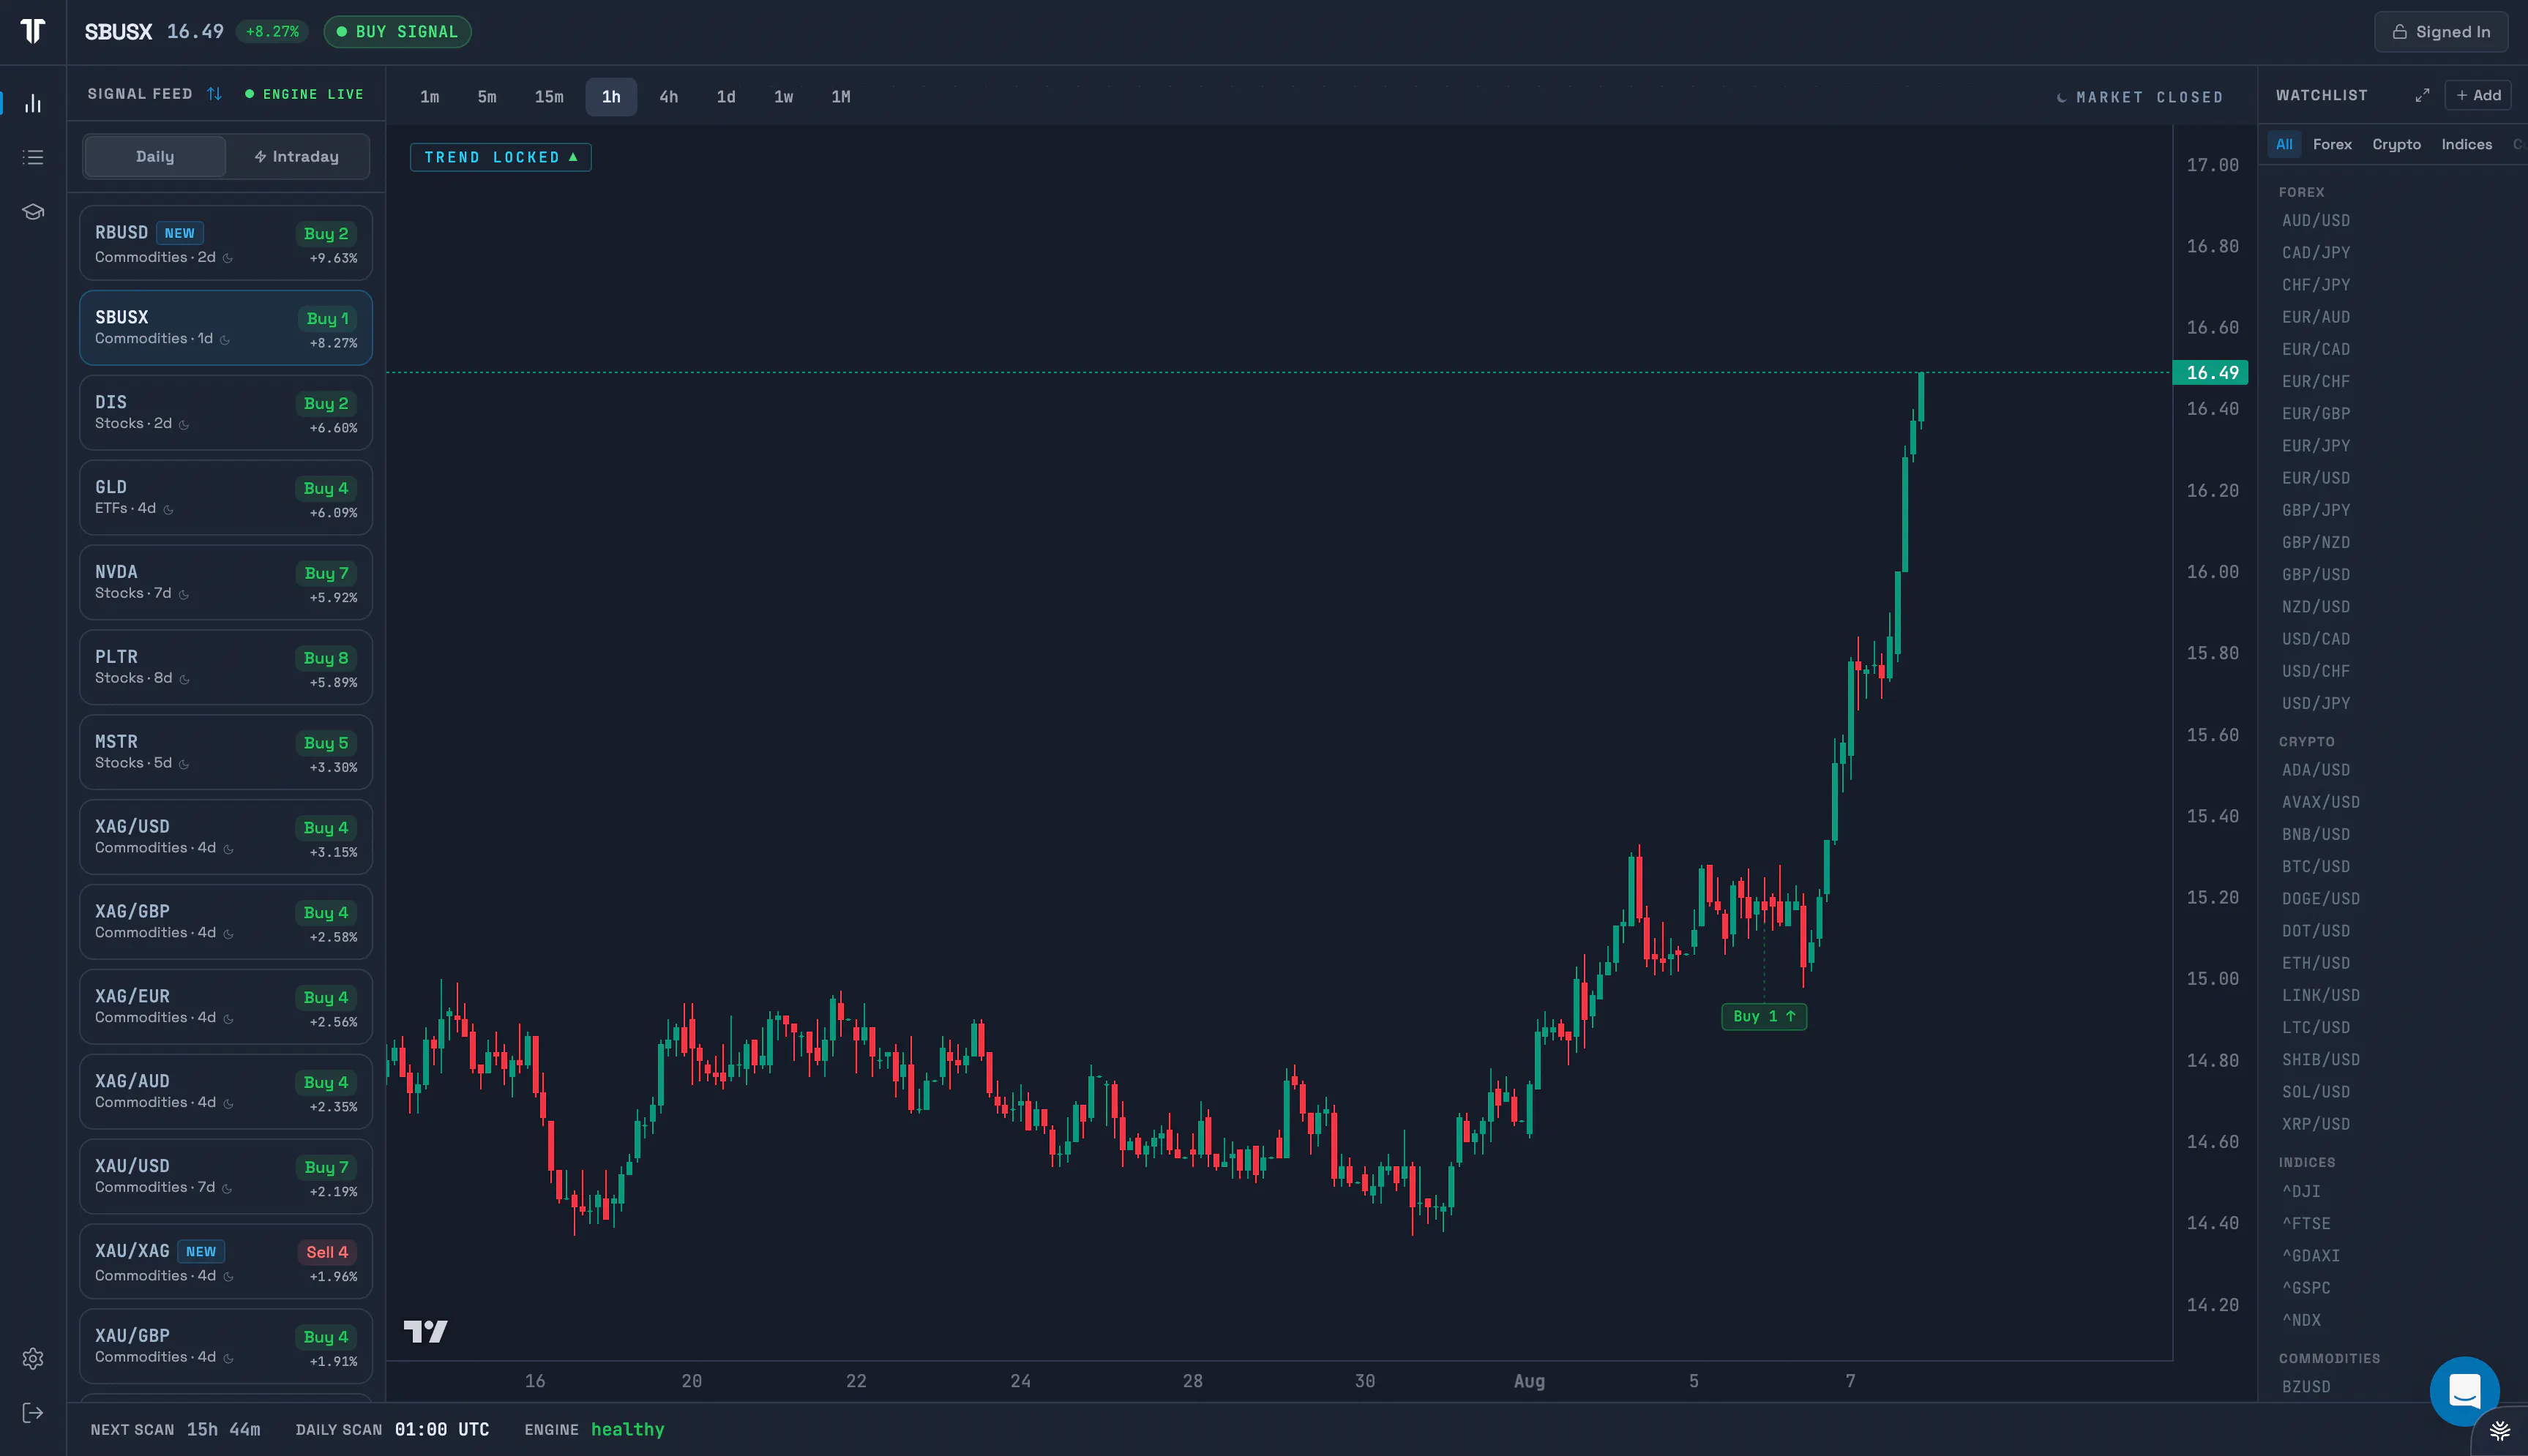Open the RBUSD signal card
Viewport: 2528px width, 1456px height.
click(x=226, y=243)
